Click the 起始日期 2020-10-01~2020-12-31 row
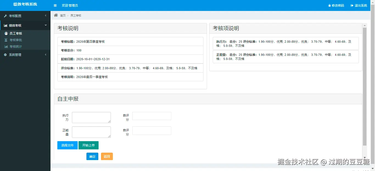Viewport: 375px width, 171px height. (x=130, y=59)
